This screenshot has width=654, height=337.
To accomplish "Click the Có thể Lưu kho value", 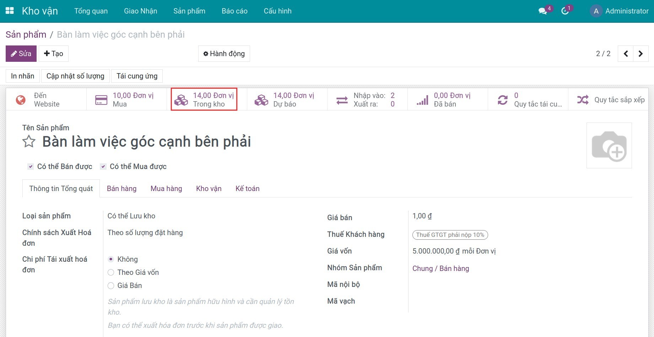I will [131, 216].
